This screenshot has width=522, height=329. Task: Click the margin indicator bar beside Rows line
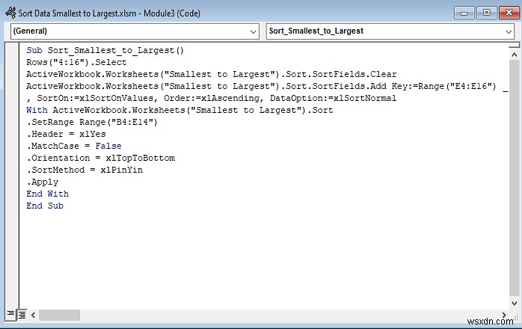tap(12, 62)
